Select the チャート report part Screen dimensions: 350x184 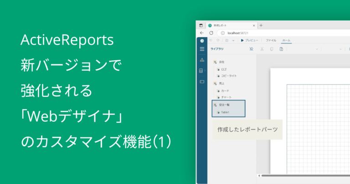coord(226,97)
